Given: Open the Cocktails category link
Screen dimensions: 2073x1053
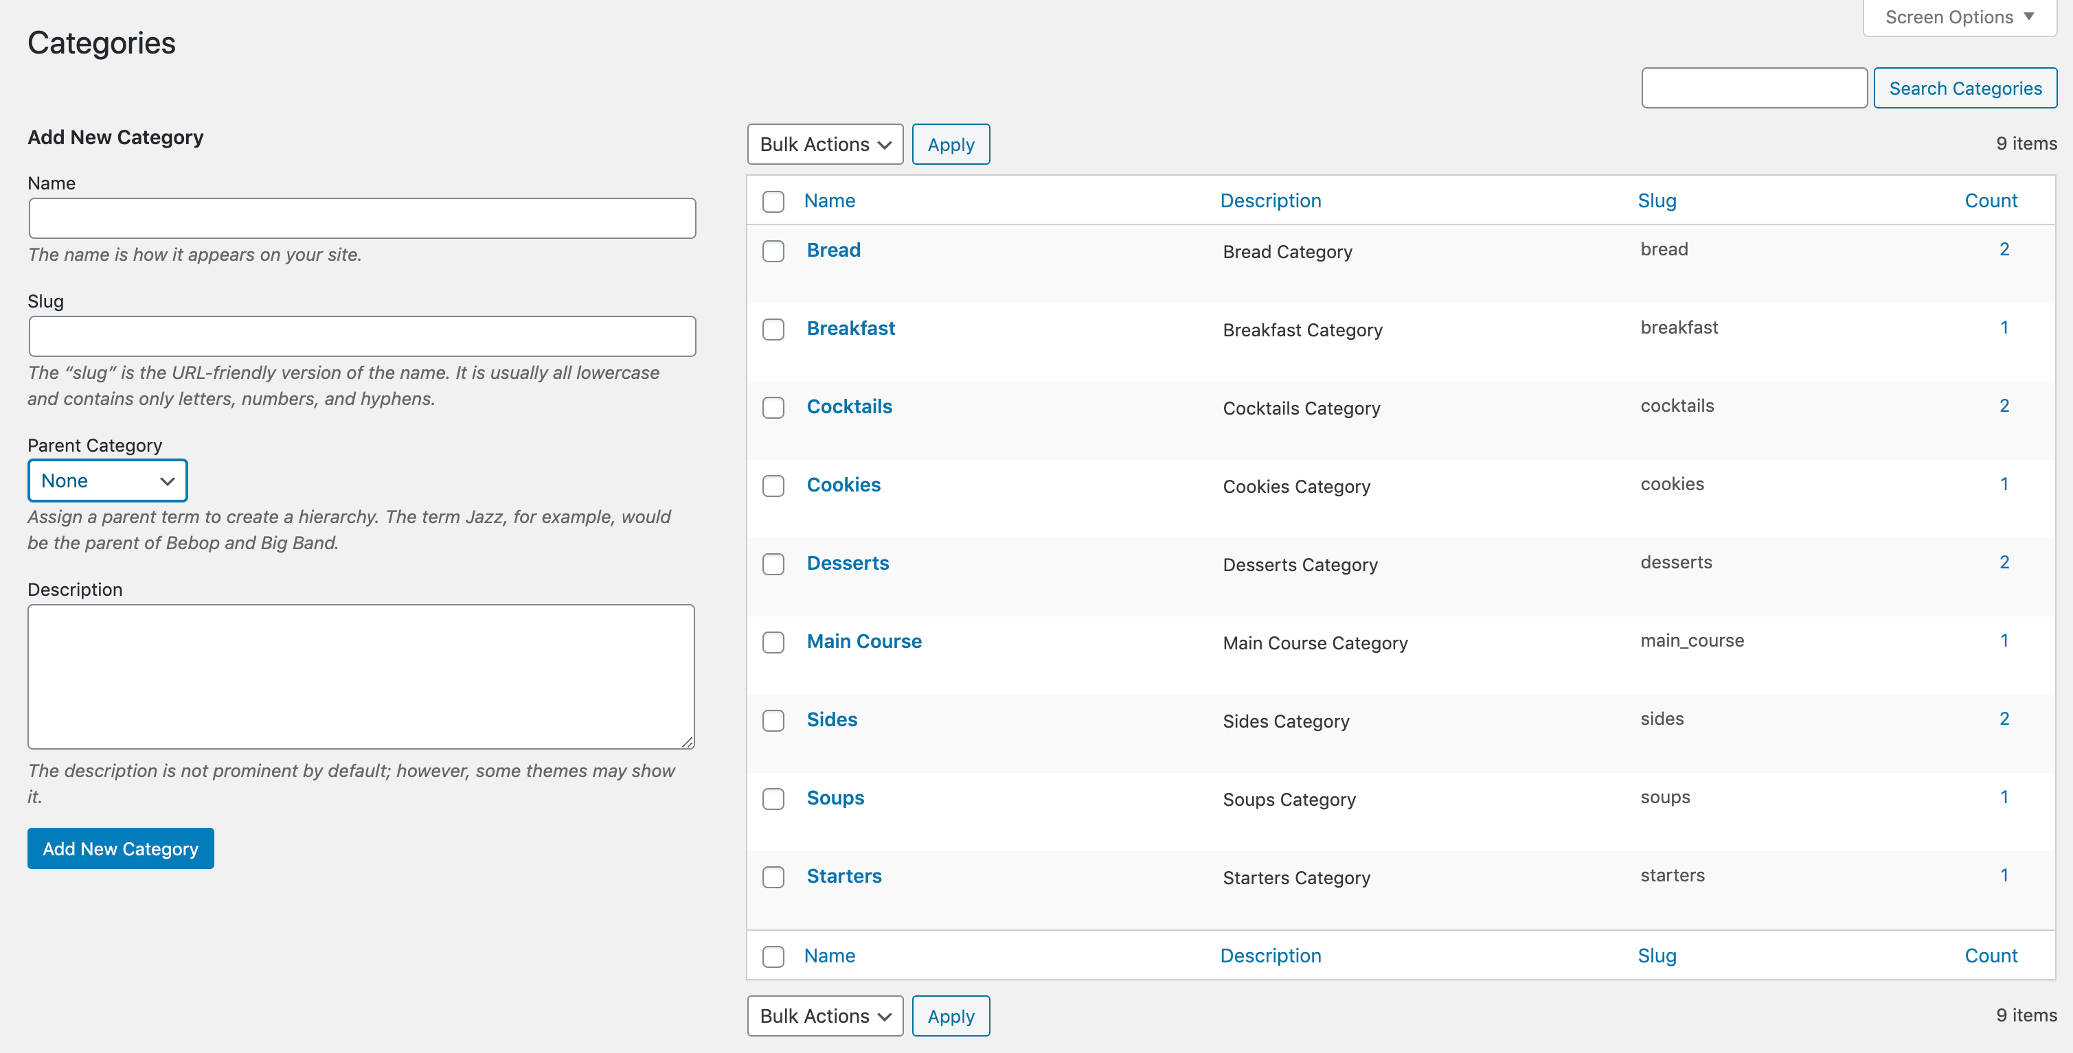Looking at the screenshot, I should coord(849,406).
